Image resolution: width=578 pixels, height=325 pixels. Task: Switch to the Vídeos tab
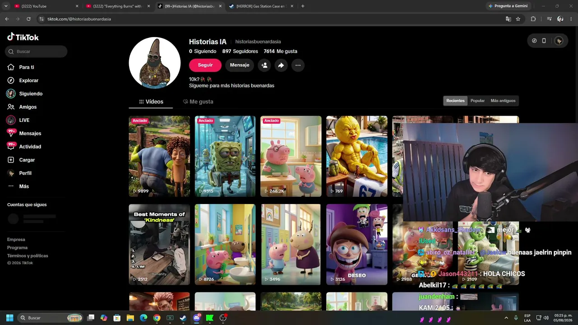coord(151,102)
